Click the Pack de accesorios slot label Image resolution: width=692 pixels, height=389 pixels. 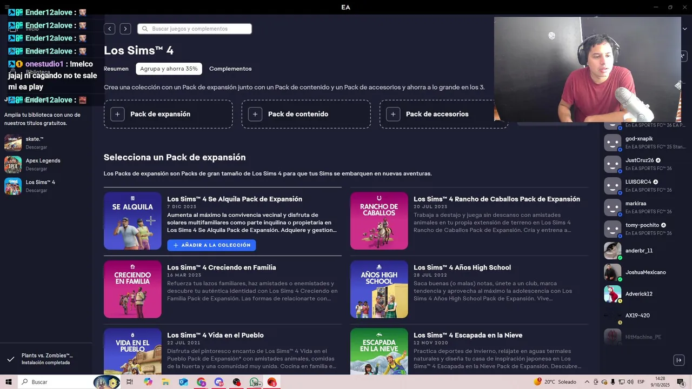point(437,114)
